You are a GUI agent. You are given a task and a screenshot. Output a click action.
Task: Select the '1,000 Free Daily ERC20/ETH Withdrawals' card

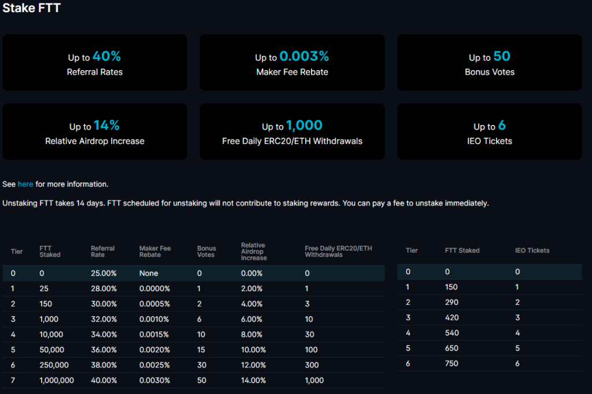click(x=292, y=131)
